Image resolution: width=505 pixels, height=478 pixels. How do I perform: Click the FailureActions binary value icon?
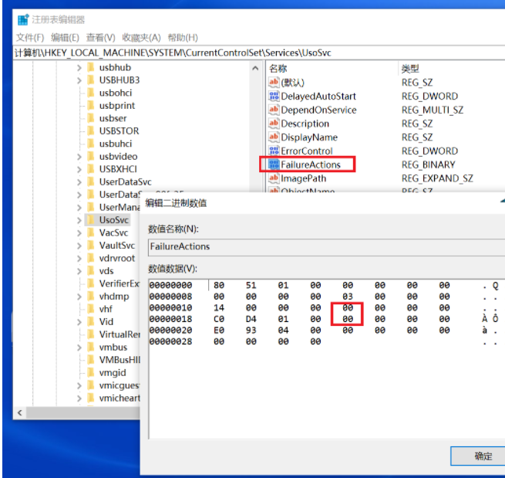point(273,164)
